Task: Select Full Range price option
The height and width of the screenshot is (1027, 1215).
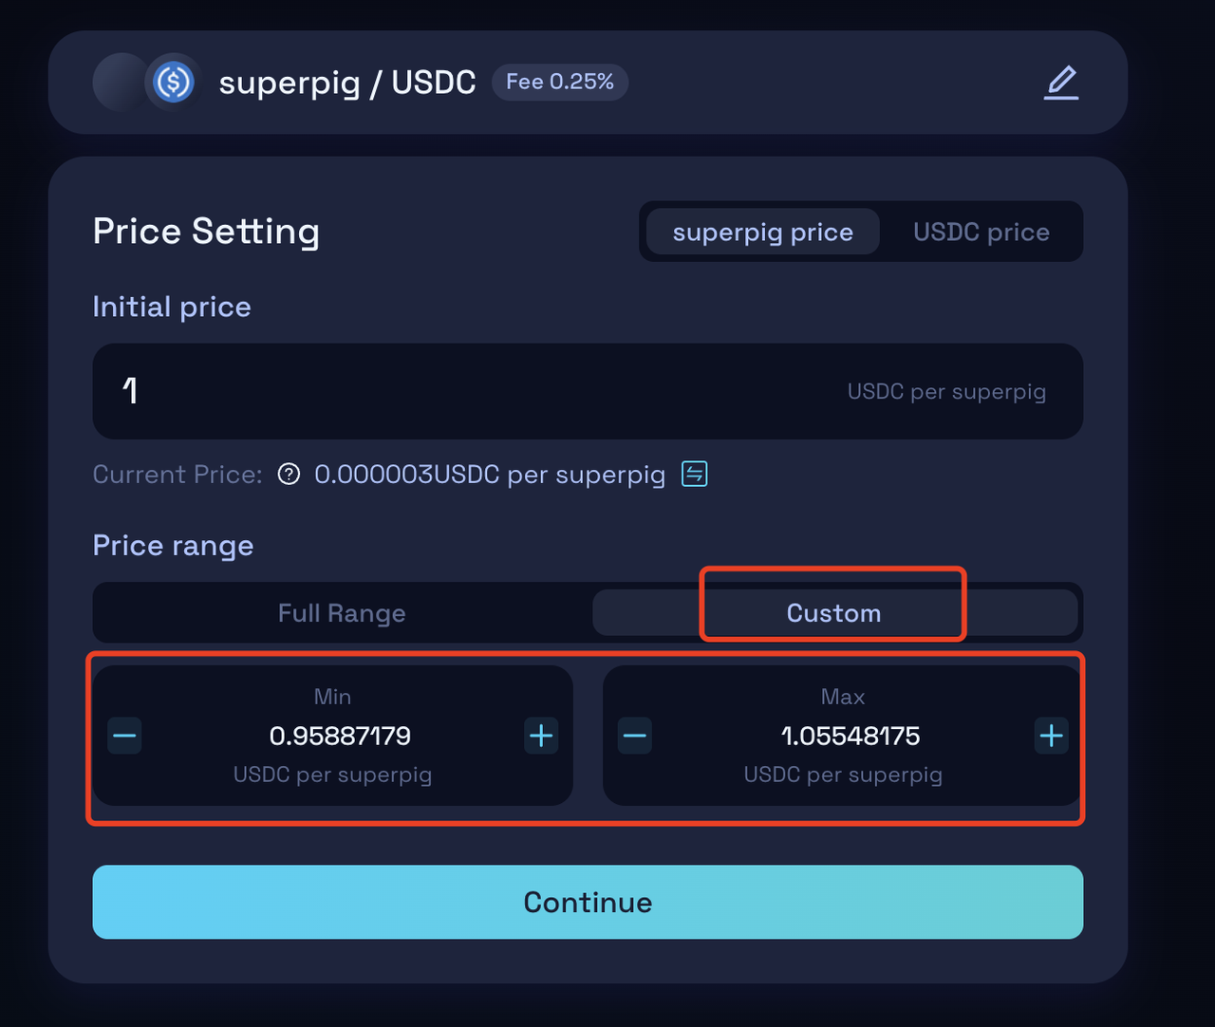Action: (x=342, y=613)
